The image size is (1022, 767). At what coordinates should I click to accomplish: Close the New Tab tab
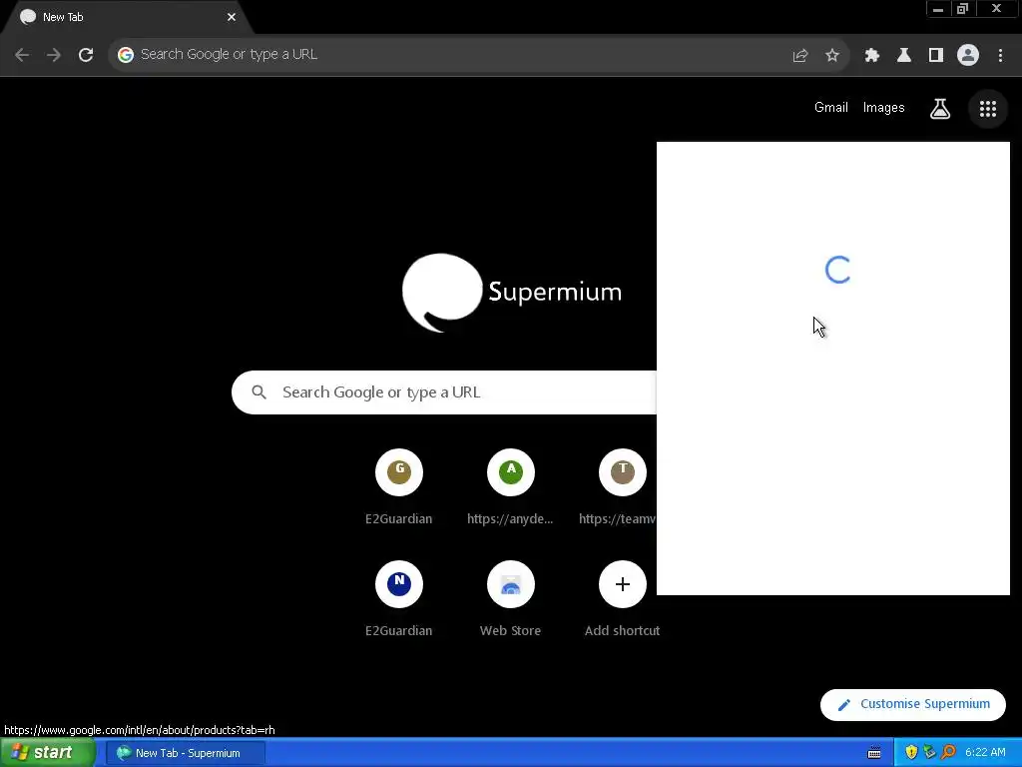click(232, 17)
